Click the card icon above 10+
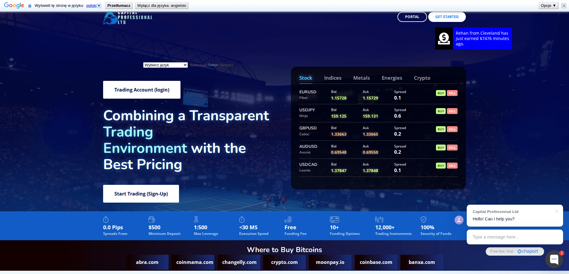The image size is (569, 274). point(334,219)
